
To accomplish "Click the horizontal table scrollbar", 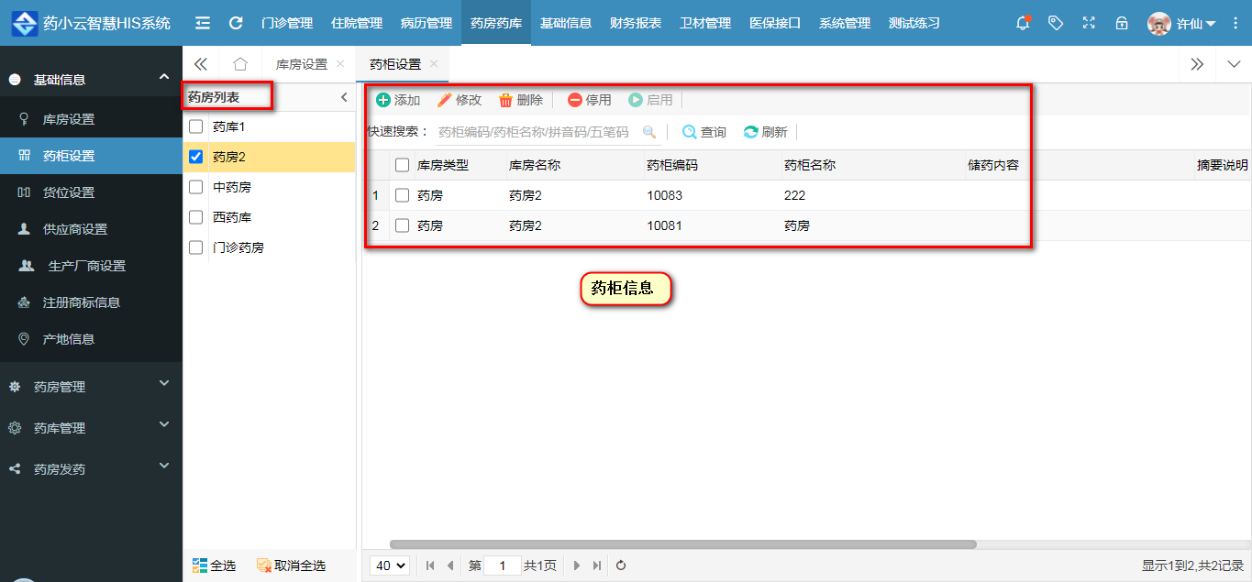I will pos(683,544).
